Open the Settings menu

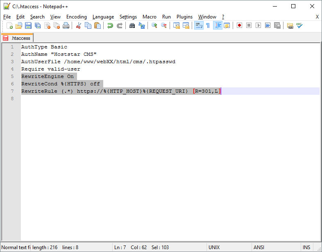click(128, 17)
